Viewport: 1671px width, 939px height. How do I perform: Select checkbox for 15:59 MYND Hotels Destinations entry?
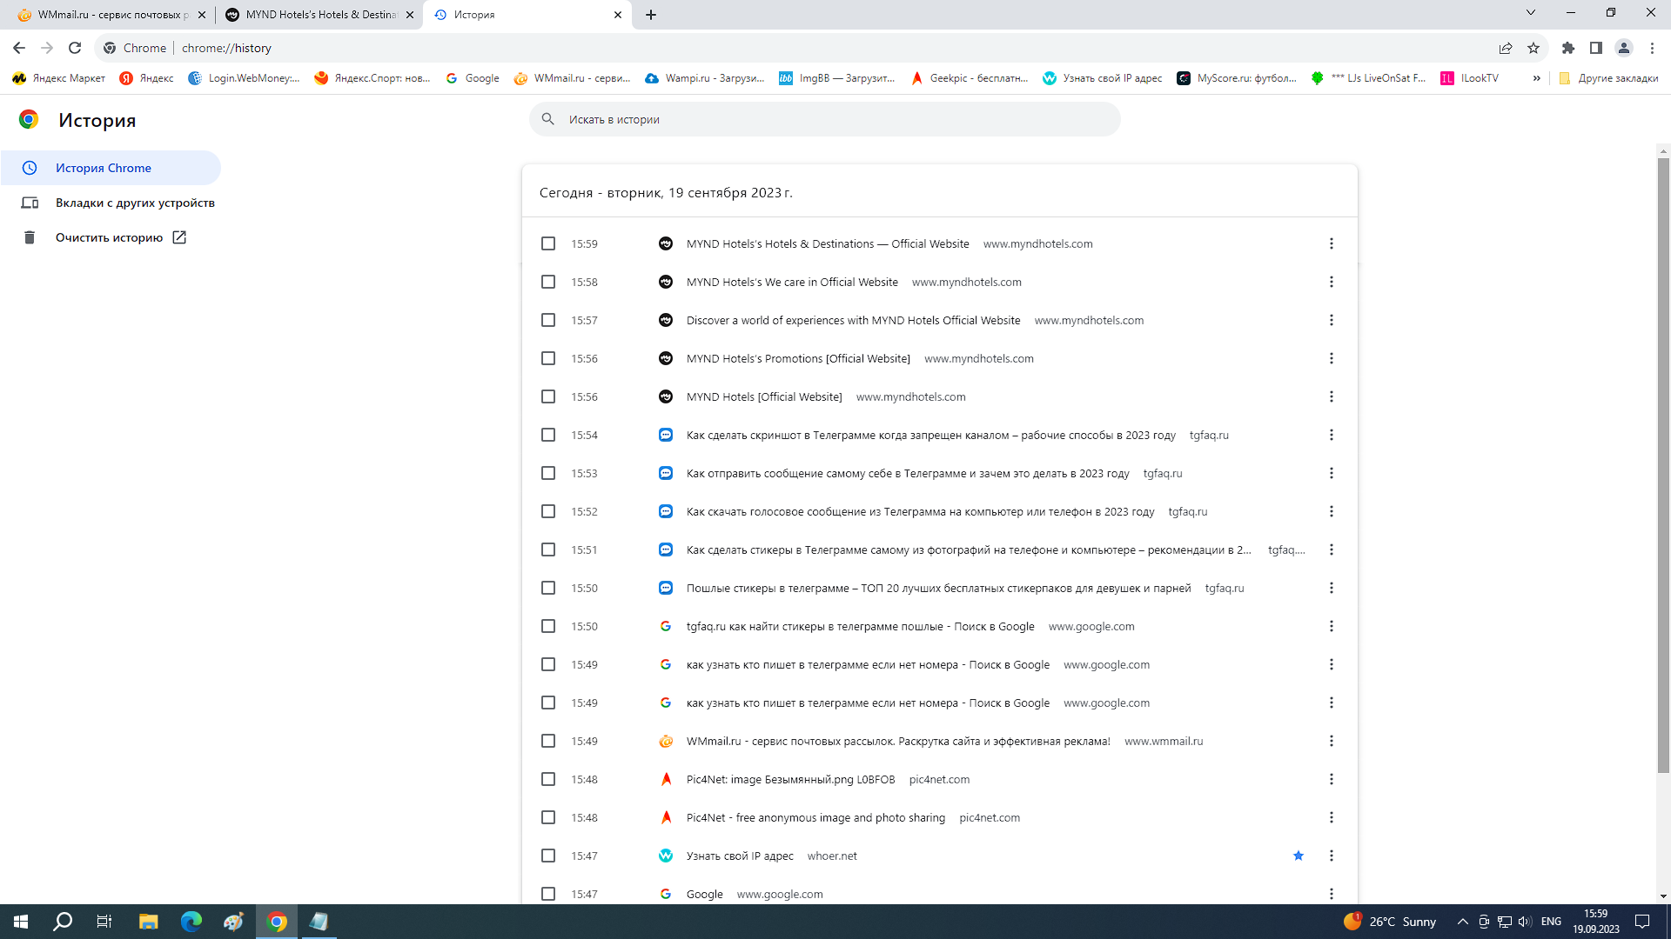click(548, 243)
